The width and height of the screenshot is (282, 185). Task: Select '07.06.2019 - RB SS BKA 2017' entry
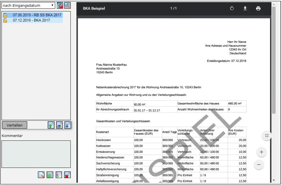point(37,15)
